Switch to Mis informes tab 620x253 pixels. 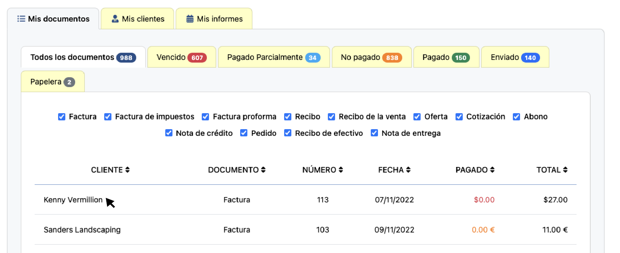pos(214,19)
